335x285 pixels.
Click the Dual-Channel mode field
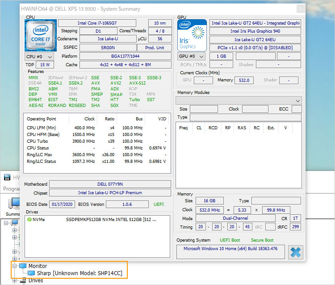[235, 218]
